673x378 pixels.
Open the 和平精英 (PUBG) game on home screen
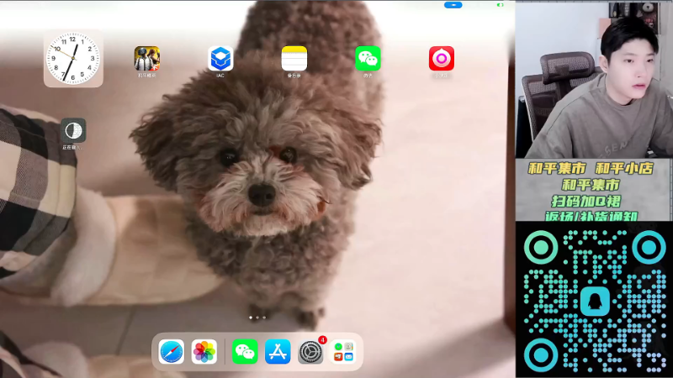tap(146, 58)
